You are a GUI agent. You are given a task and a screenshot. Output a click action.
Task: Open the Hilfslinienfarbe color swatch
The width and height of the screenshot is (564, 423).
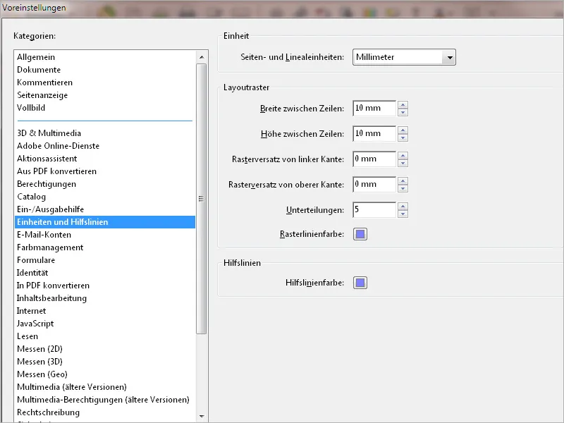click(360, 283)
